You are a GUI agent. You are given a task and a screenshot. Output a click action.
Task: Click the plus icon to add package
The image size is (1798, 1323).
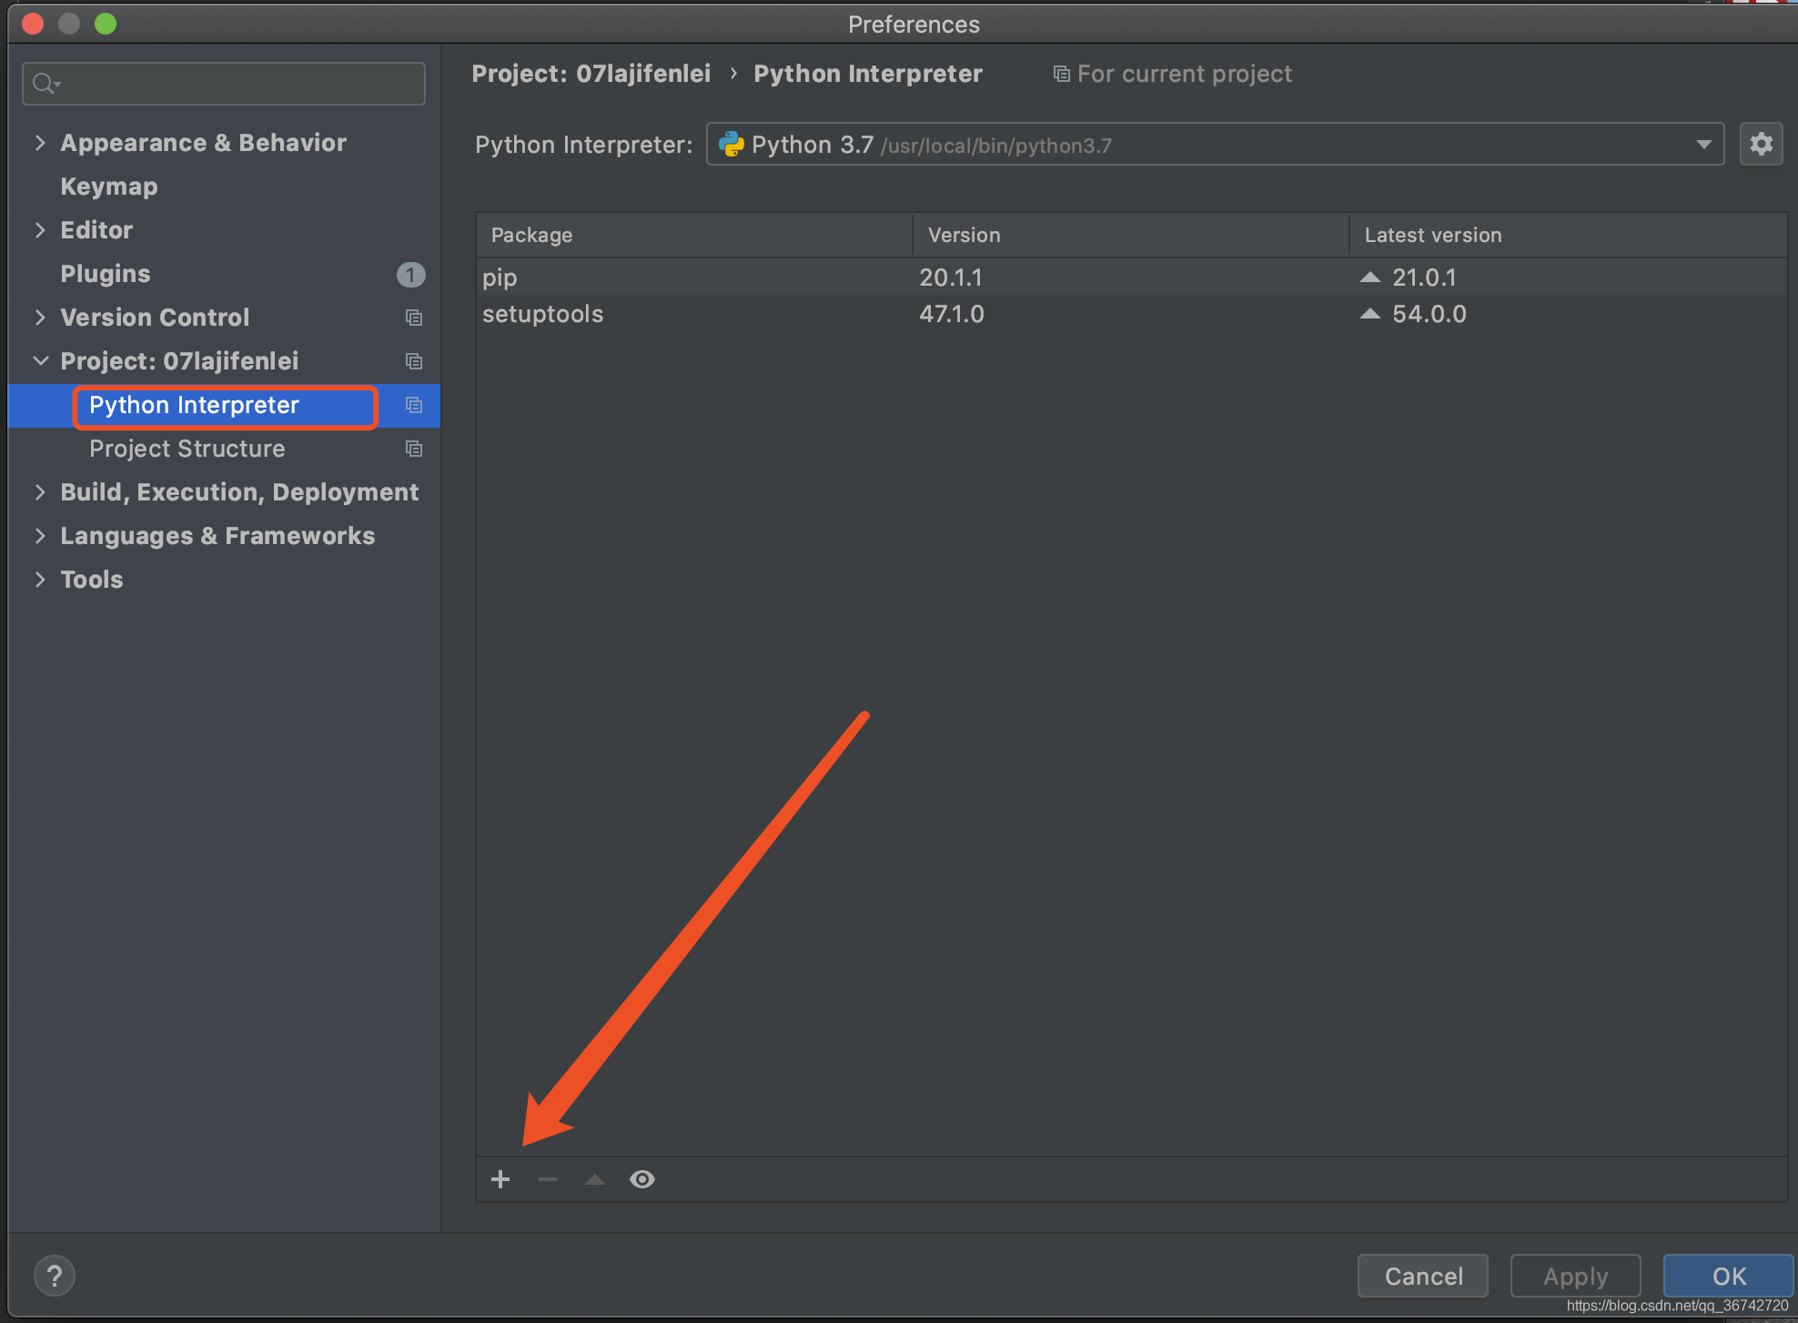(x=500, y=1180)
